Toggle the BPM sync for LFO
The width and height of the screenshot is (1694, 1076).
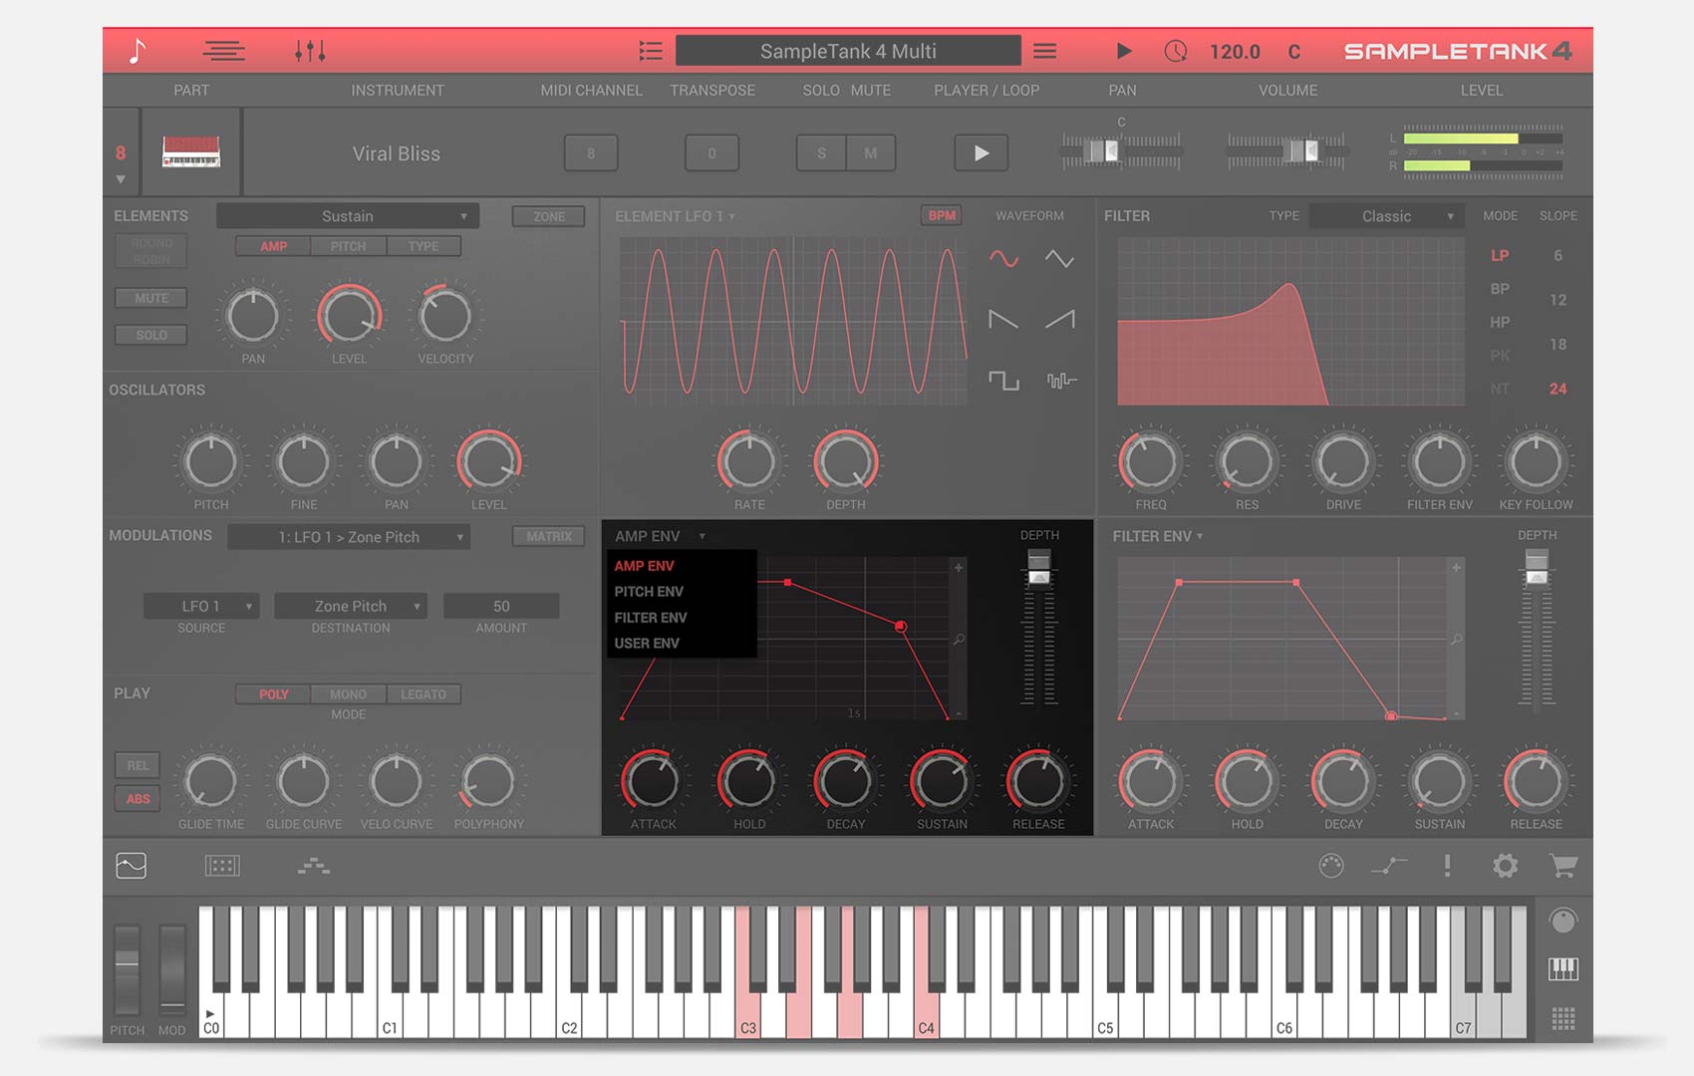point(941,215)
